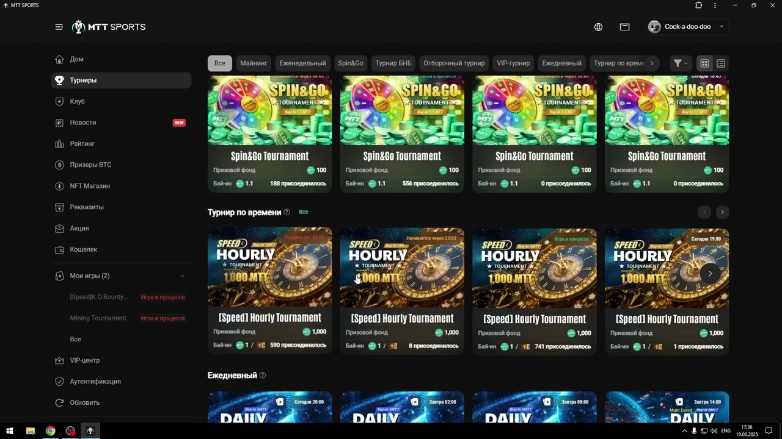The height and width of the screenshot is (439, 782).
Task: Click next arrow in Турнир по времени header
Action: click(722, 212)
